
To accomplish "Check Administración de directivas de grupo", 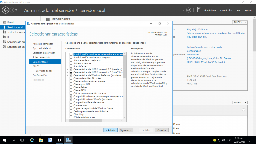I will pos(71,57).
